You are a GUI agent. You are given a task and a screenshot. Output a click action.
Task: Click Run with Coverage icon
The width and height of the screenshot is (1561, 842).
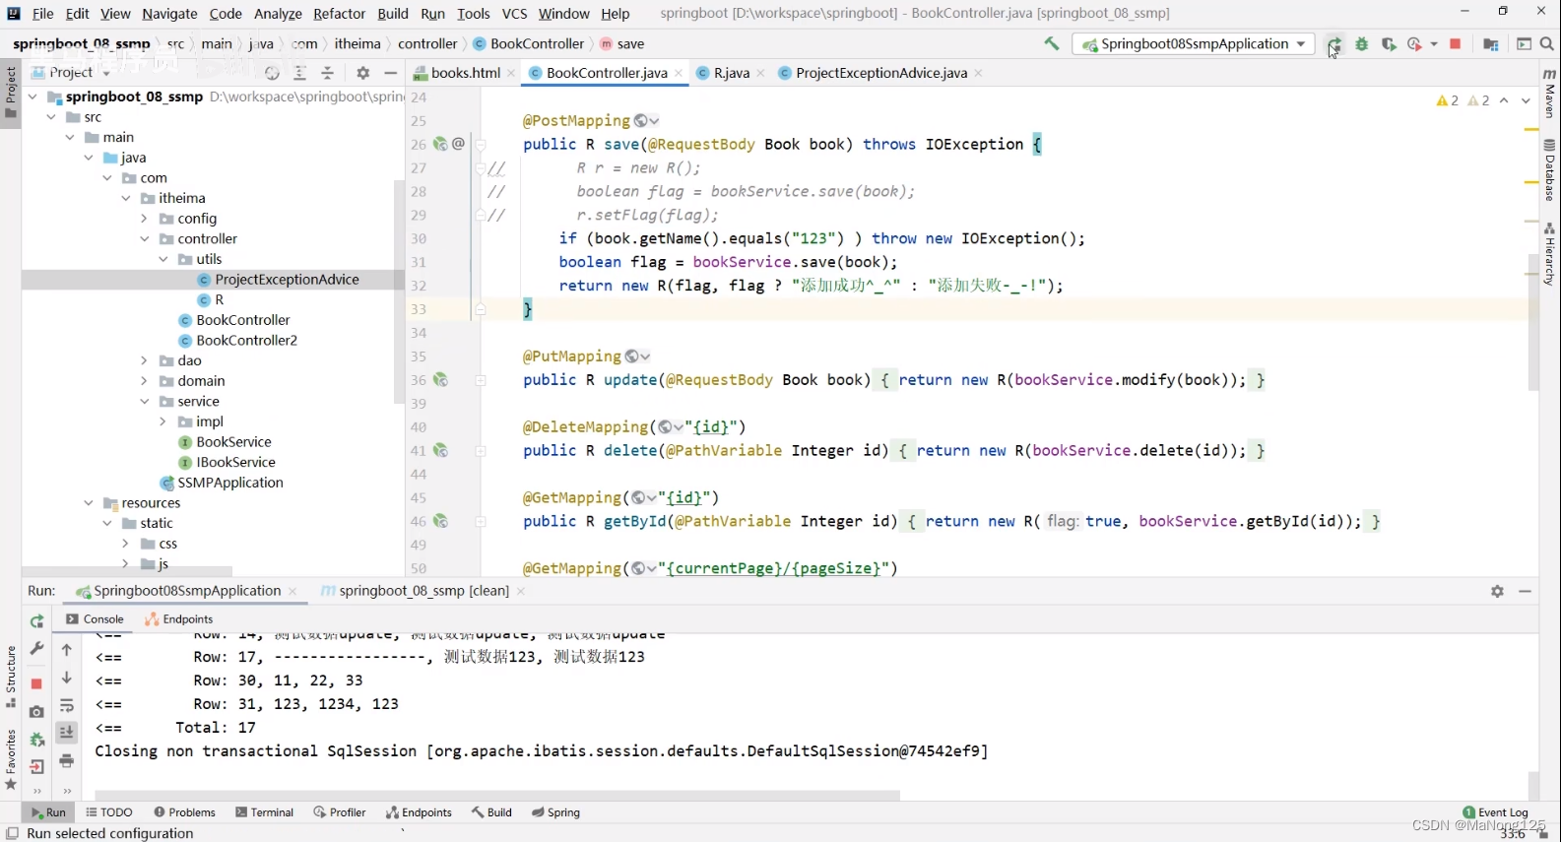coord(1389,43)
